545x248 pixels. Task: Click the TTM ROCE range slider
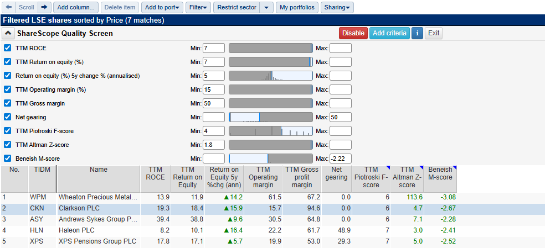tap(271, 48)
